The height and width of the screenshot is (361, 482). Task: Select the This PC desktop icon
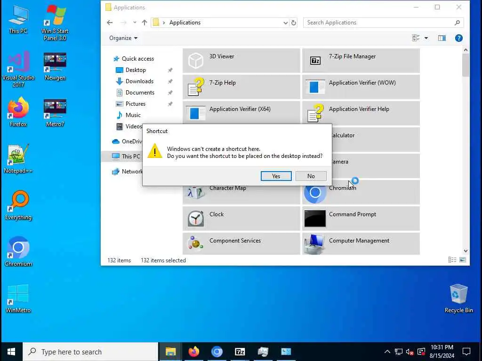[x=18, y=19]
